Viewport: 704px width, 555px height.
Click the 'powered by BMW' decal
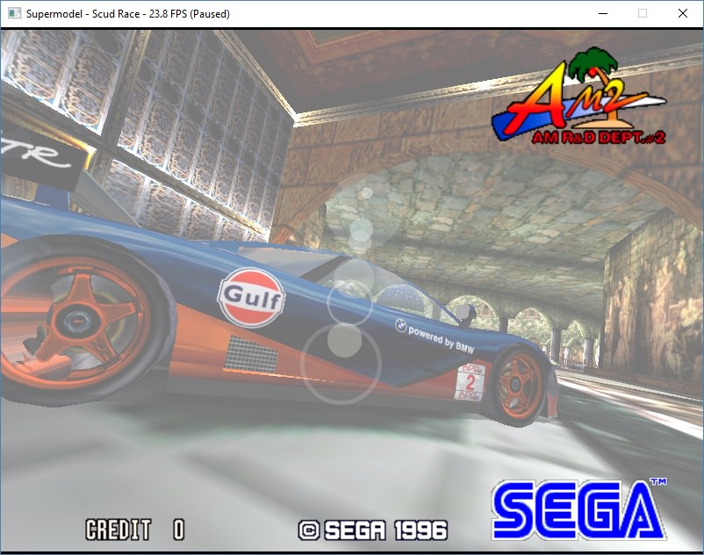pyautogui.click(x=435, y=335)
